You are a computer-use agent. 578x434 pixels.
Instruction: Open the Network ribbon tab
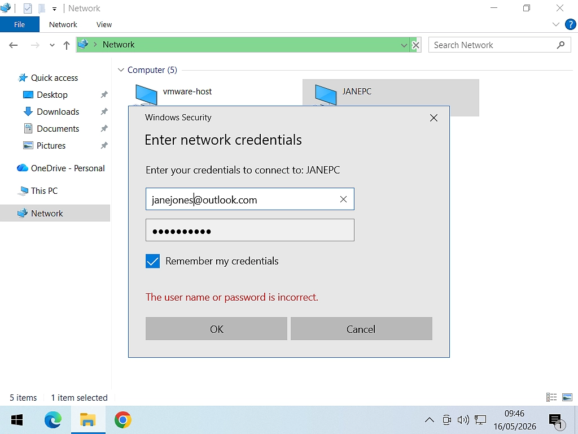tap(63, 24)
